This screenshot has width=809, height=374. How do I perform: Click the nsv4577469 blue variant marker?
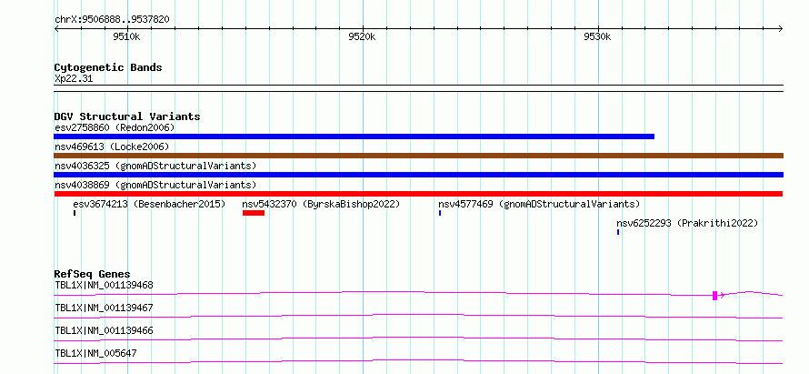point(440,213)
